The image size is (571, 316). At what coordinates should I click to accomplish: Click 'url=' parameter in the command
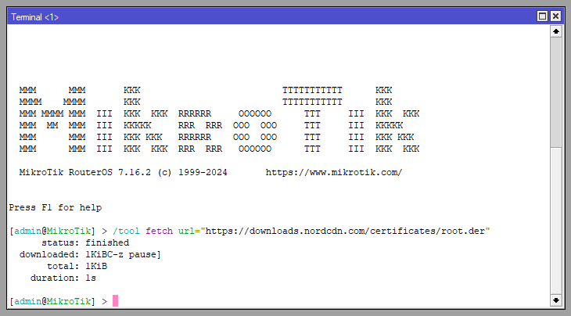click(x=189, y=232)
